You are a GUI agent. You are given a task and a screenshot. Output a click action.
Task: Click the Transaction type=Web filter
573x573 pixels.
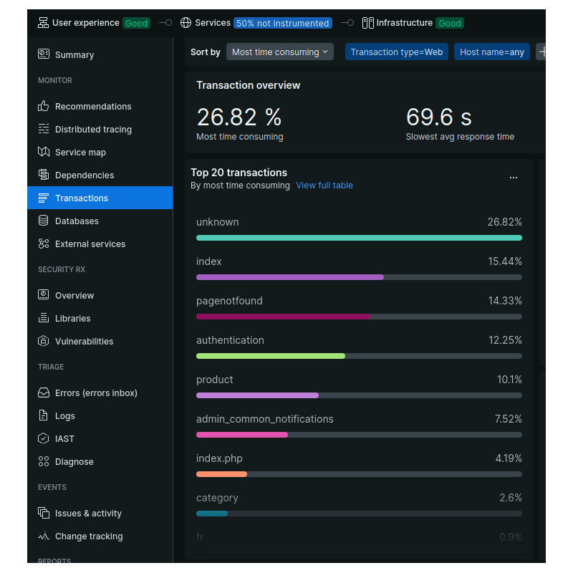point(396,52)
